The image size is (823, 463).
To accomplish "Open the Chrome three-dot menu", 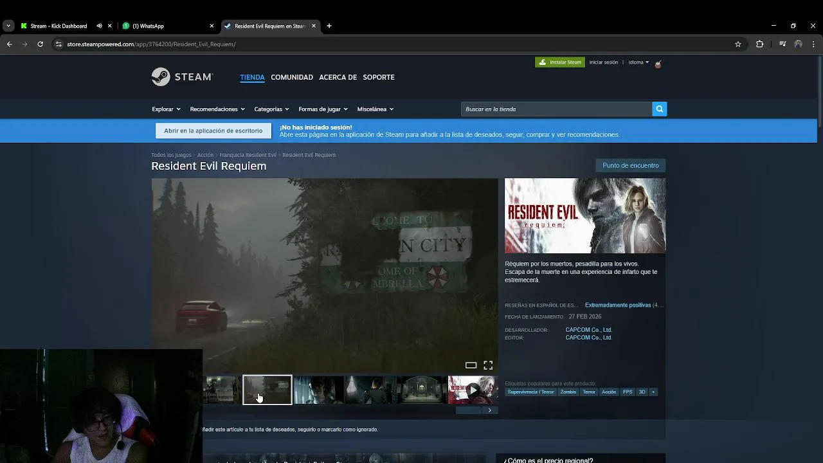I will [x=813, y=44].
